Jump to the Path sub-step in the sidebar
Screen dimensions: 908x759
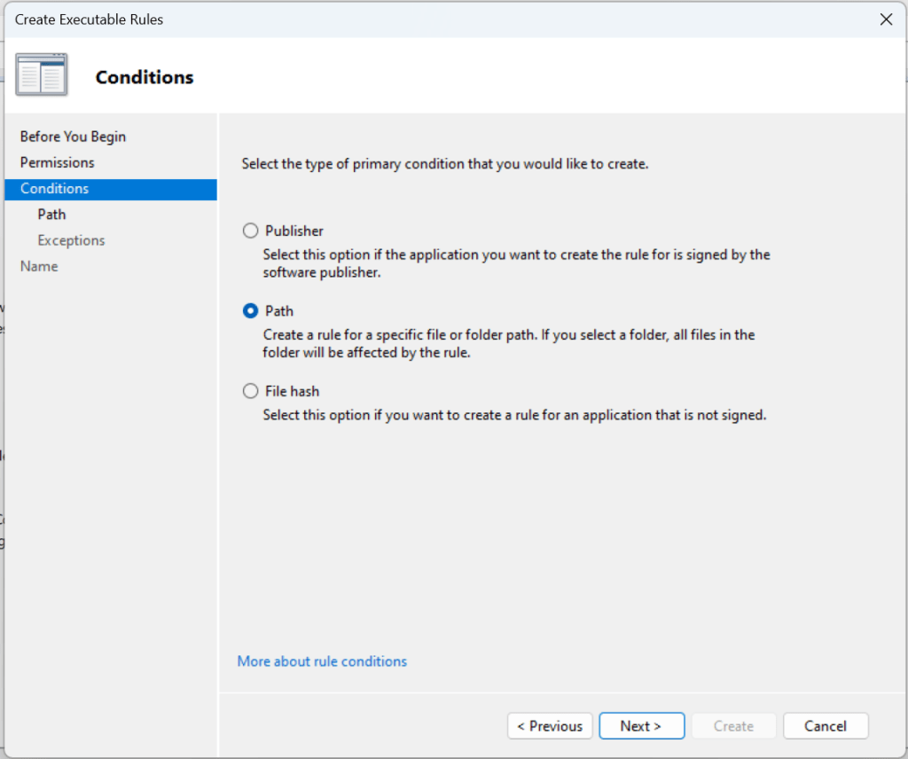[x=51, y=215]
